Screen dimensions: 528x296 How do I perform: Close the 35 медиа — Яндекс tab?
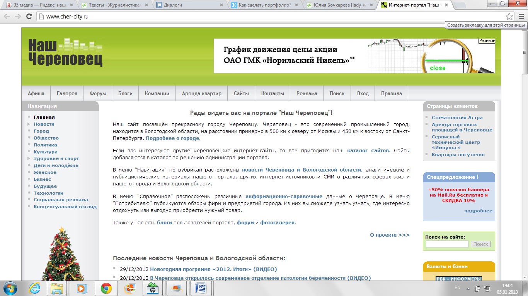[71, 5]
